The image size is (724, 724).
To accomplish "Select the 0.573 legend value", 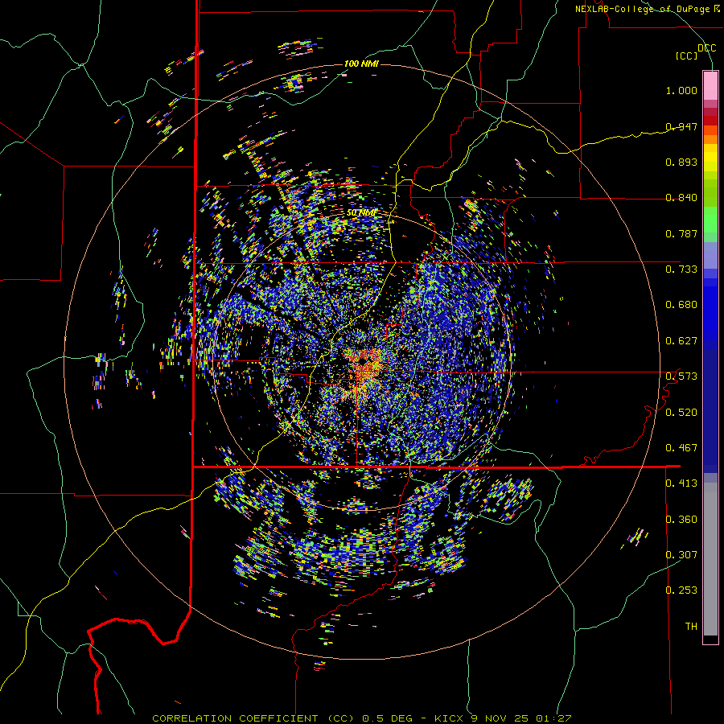I will (x=681, y=376).
